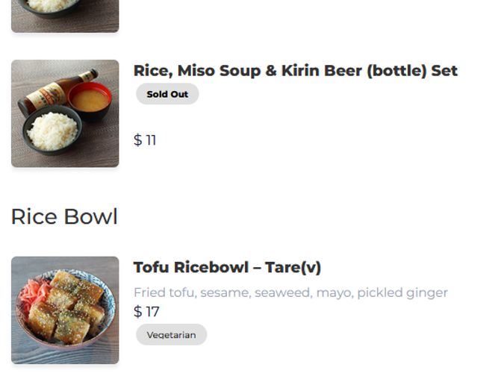
Task: Click the fried tofu ingredients description
Action: click(x=290, y=292)
